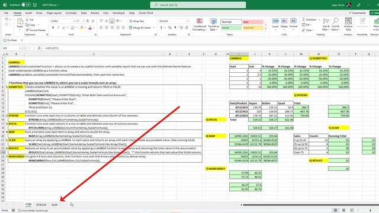The image size is (379, 213).
Task: Apply the Neutral cell style
Action: click(253, 28)
